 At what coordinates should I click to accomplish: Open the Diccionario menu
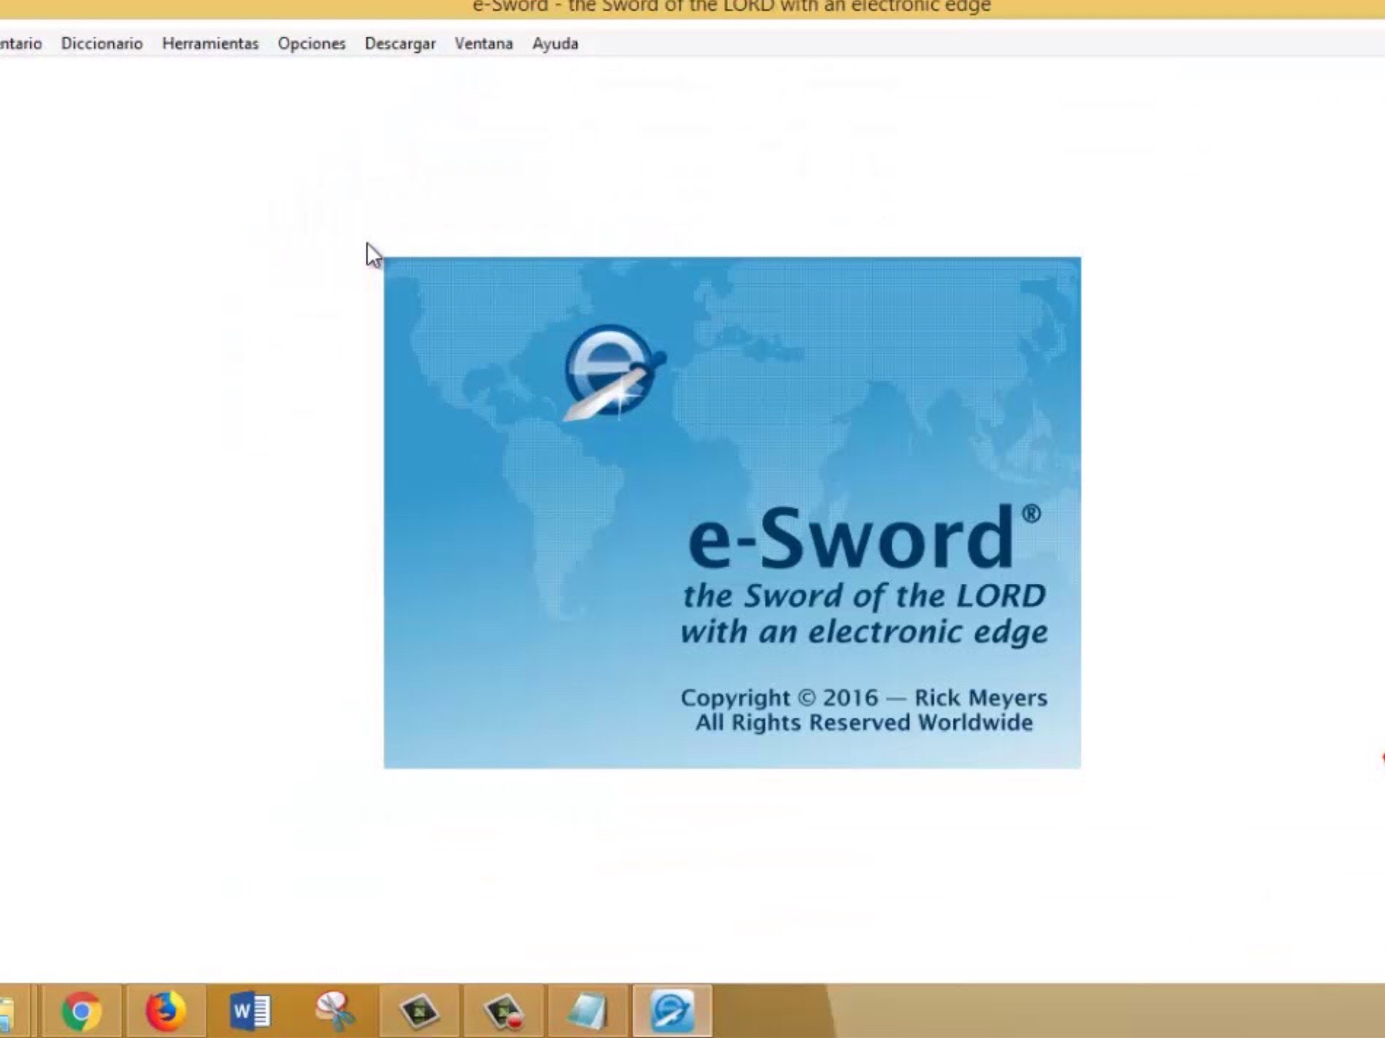point(102,43)
